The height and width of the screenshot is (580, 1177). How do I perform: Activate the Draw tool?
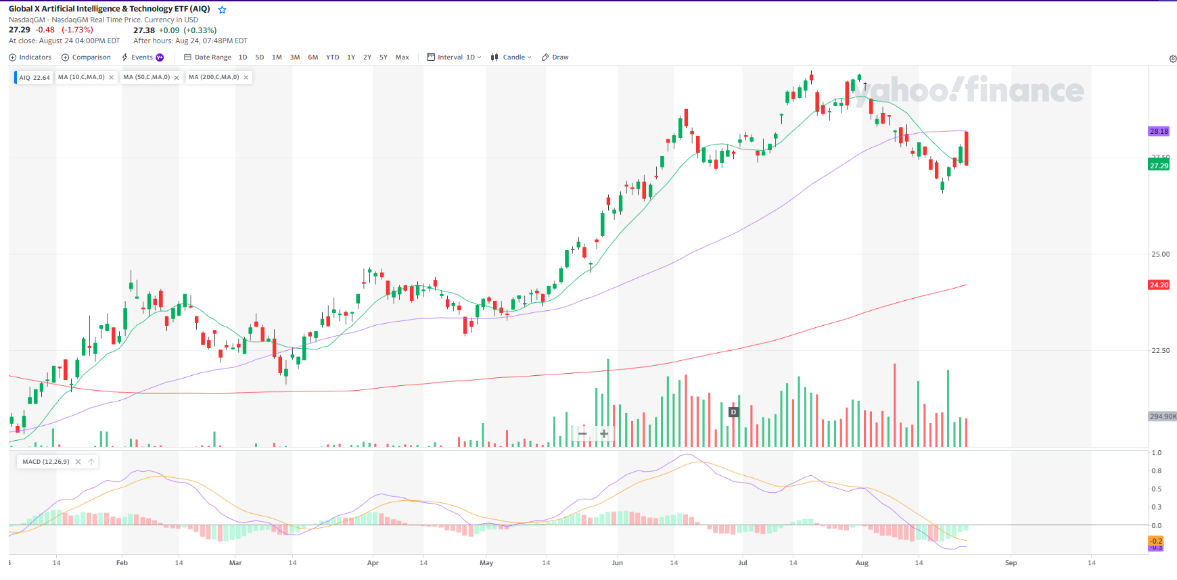point(555,57)
